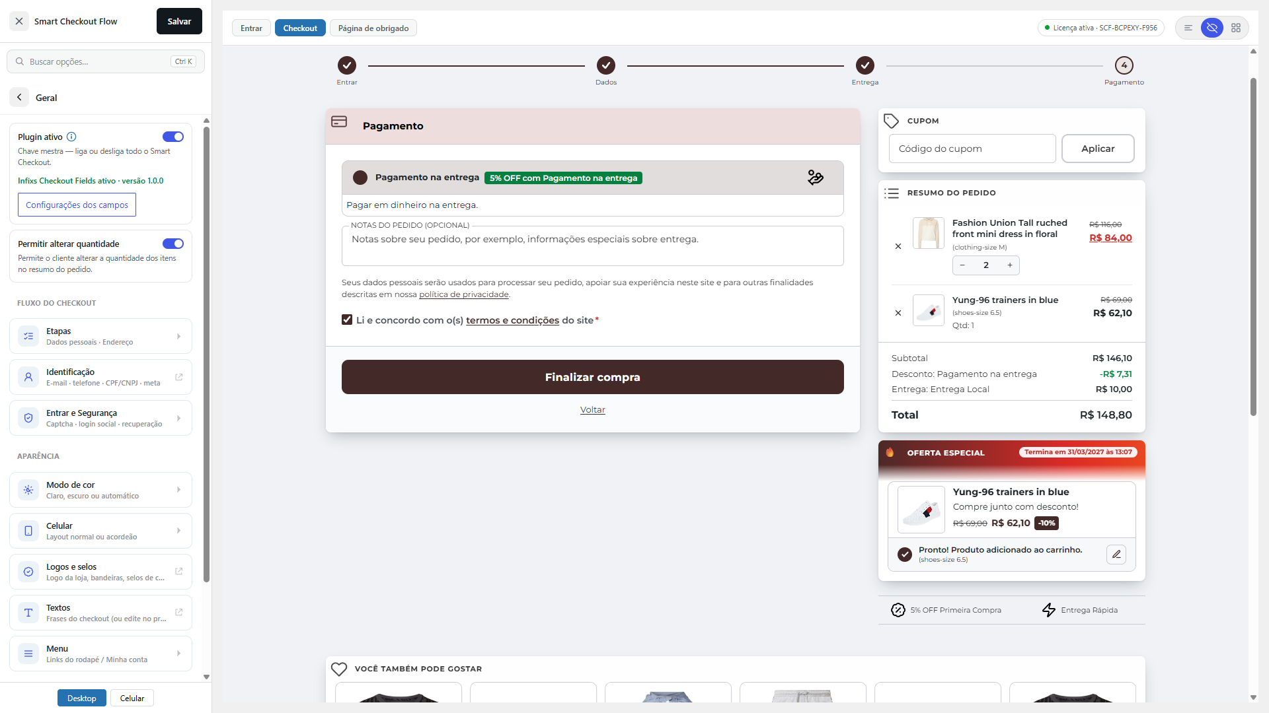The height and width of the screenshot is (713, 1269).
Task: Select the Celular preview mode
Action: (x=132, y=698)
